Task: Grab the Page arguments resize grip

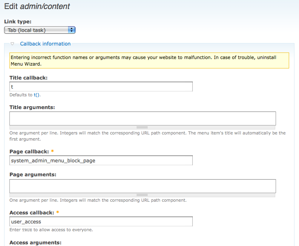Action: pyautogui.click(x=142, y=195)
